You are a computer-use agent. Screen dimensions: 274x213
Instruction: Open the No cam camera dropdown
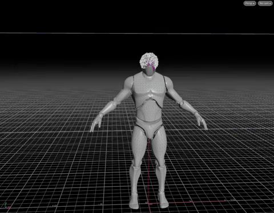click(x=265, y=3)
